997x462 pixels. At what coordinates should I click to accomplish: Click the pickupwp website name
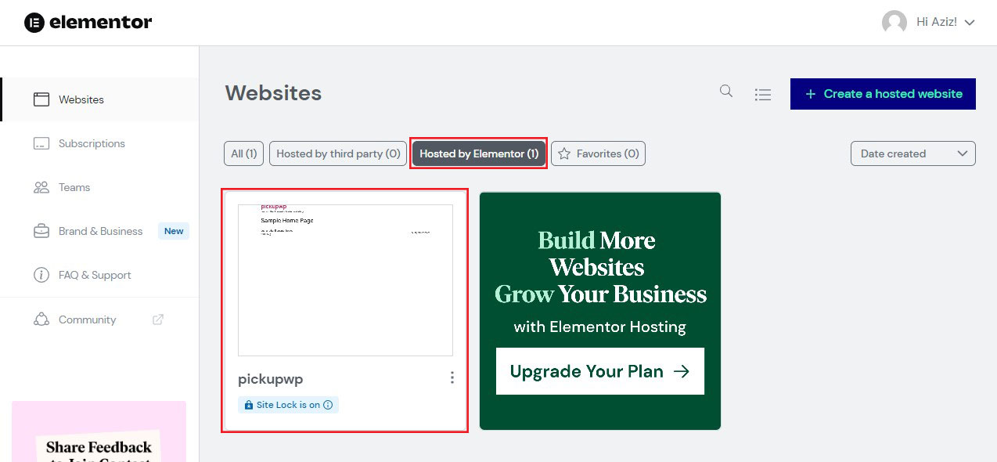pyautogui.click(x=270, y=379)
